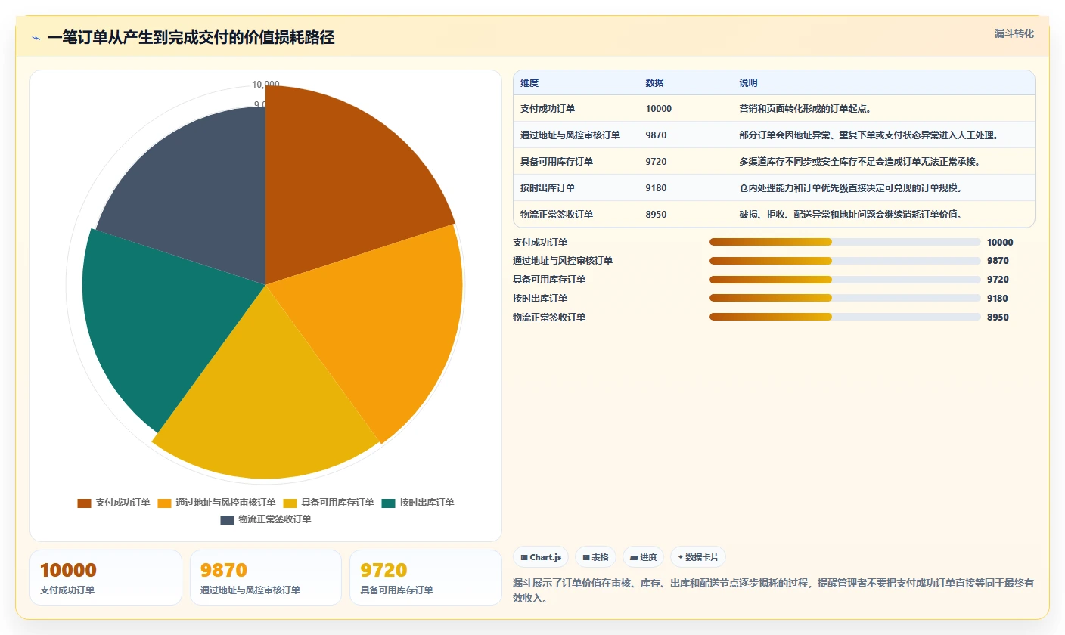Click the 9720 具备可用库存订单 data card

click(x=426, y=578)
